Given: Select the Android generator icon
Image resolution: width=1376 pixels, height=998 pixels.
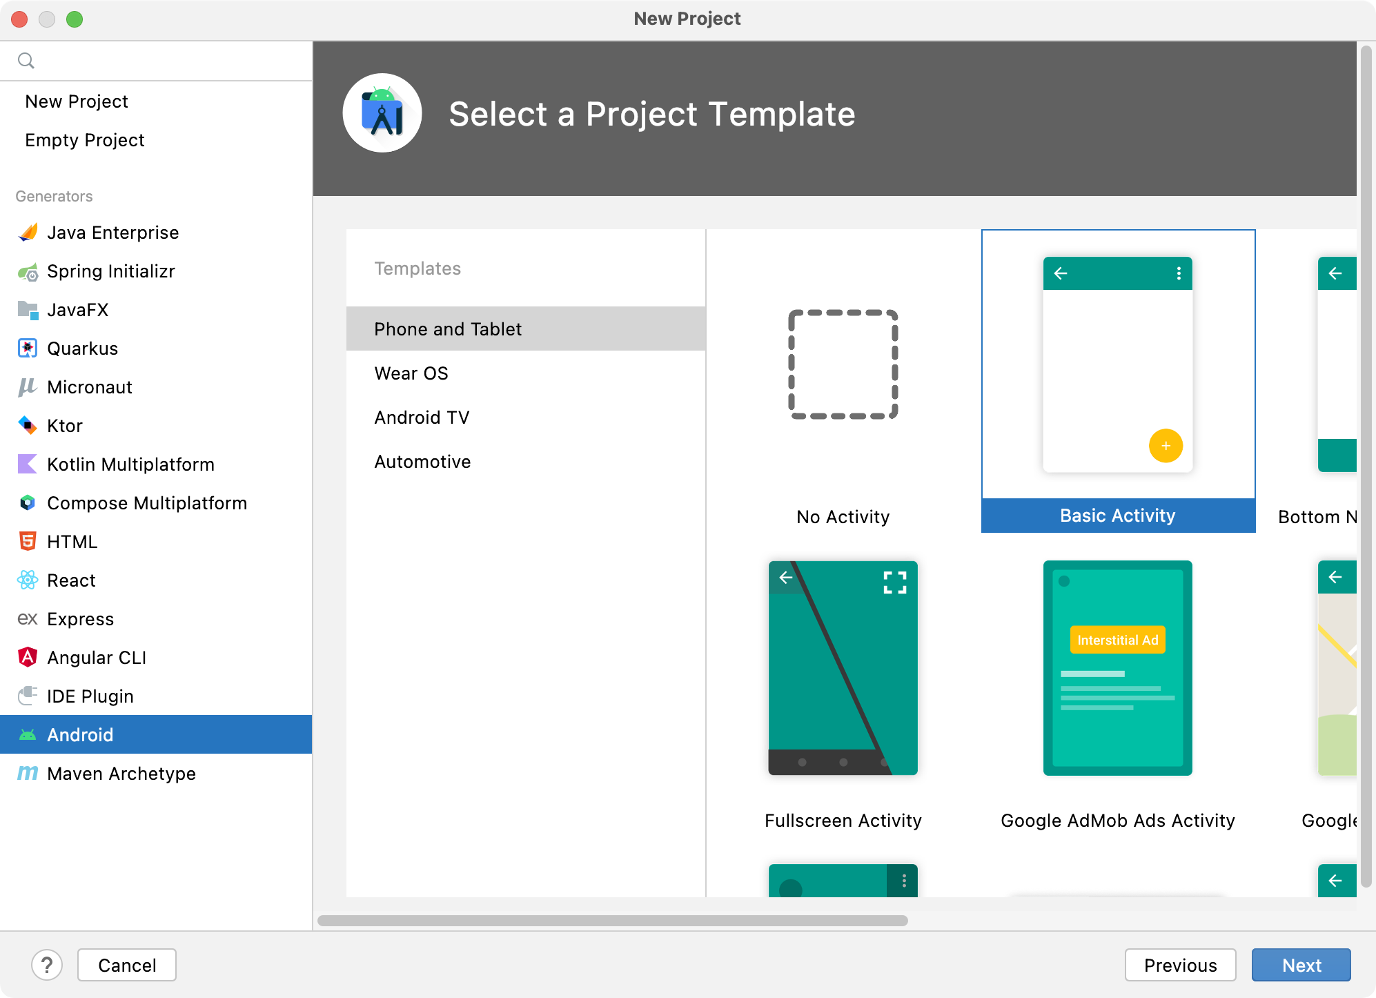Looking at the screenshot, I should [28, 735].
